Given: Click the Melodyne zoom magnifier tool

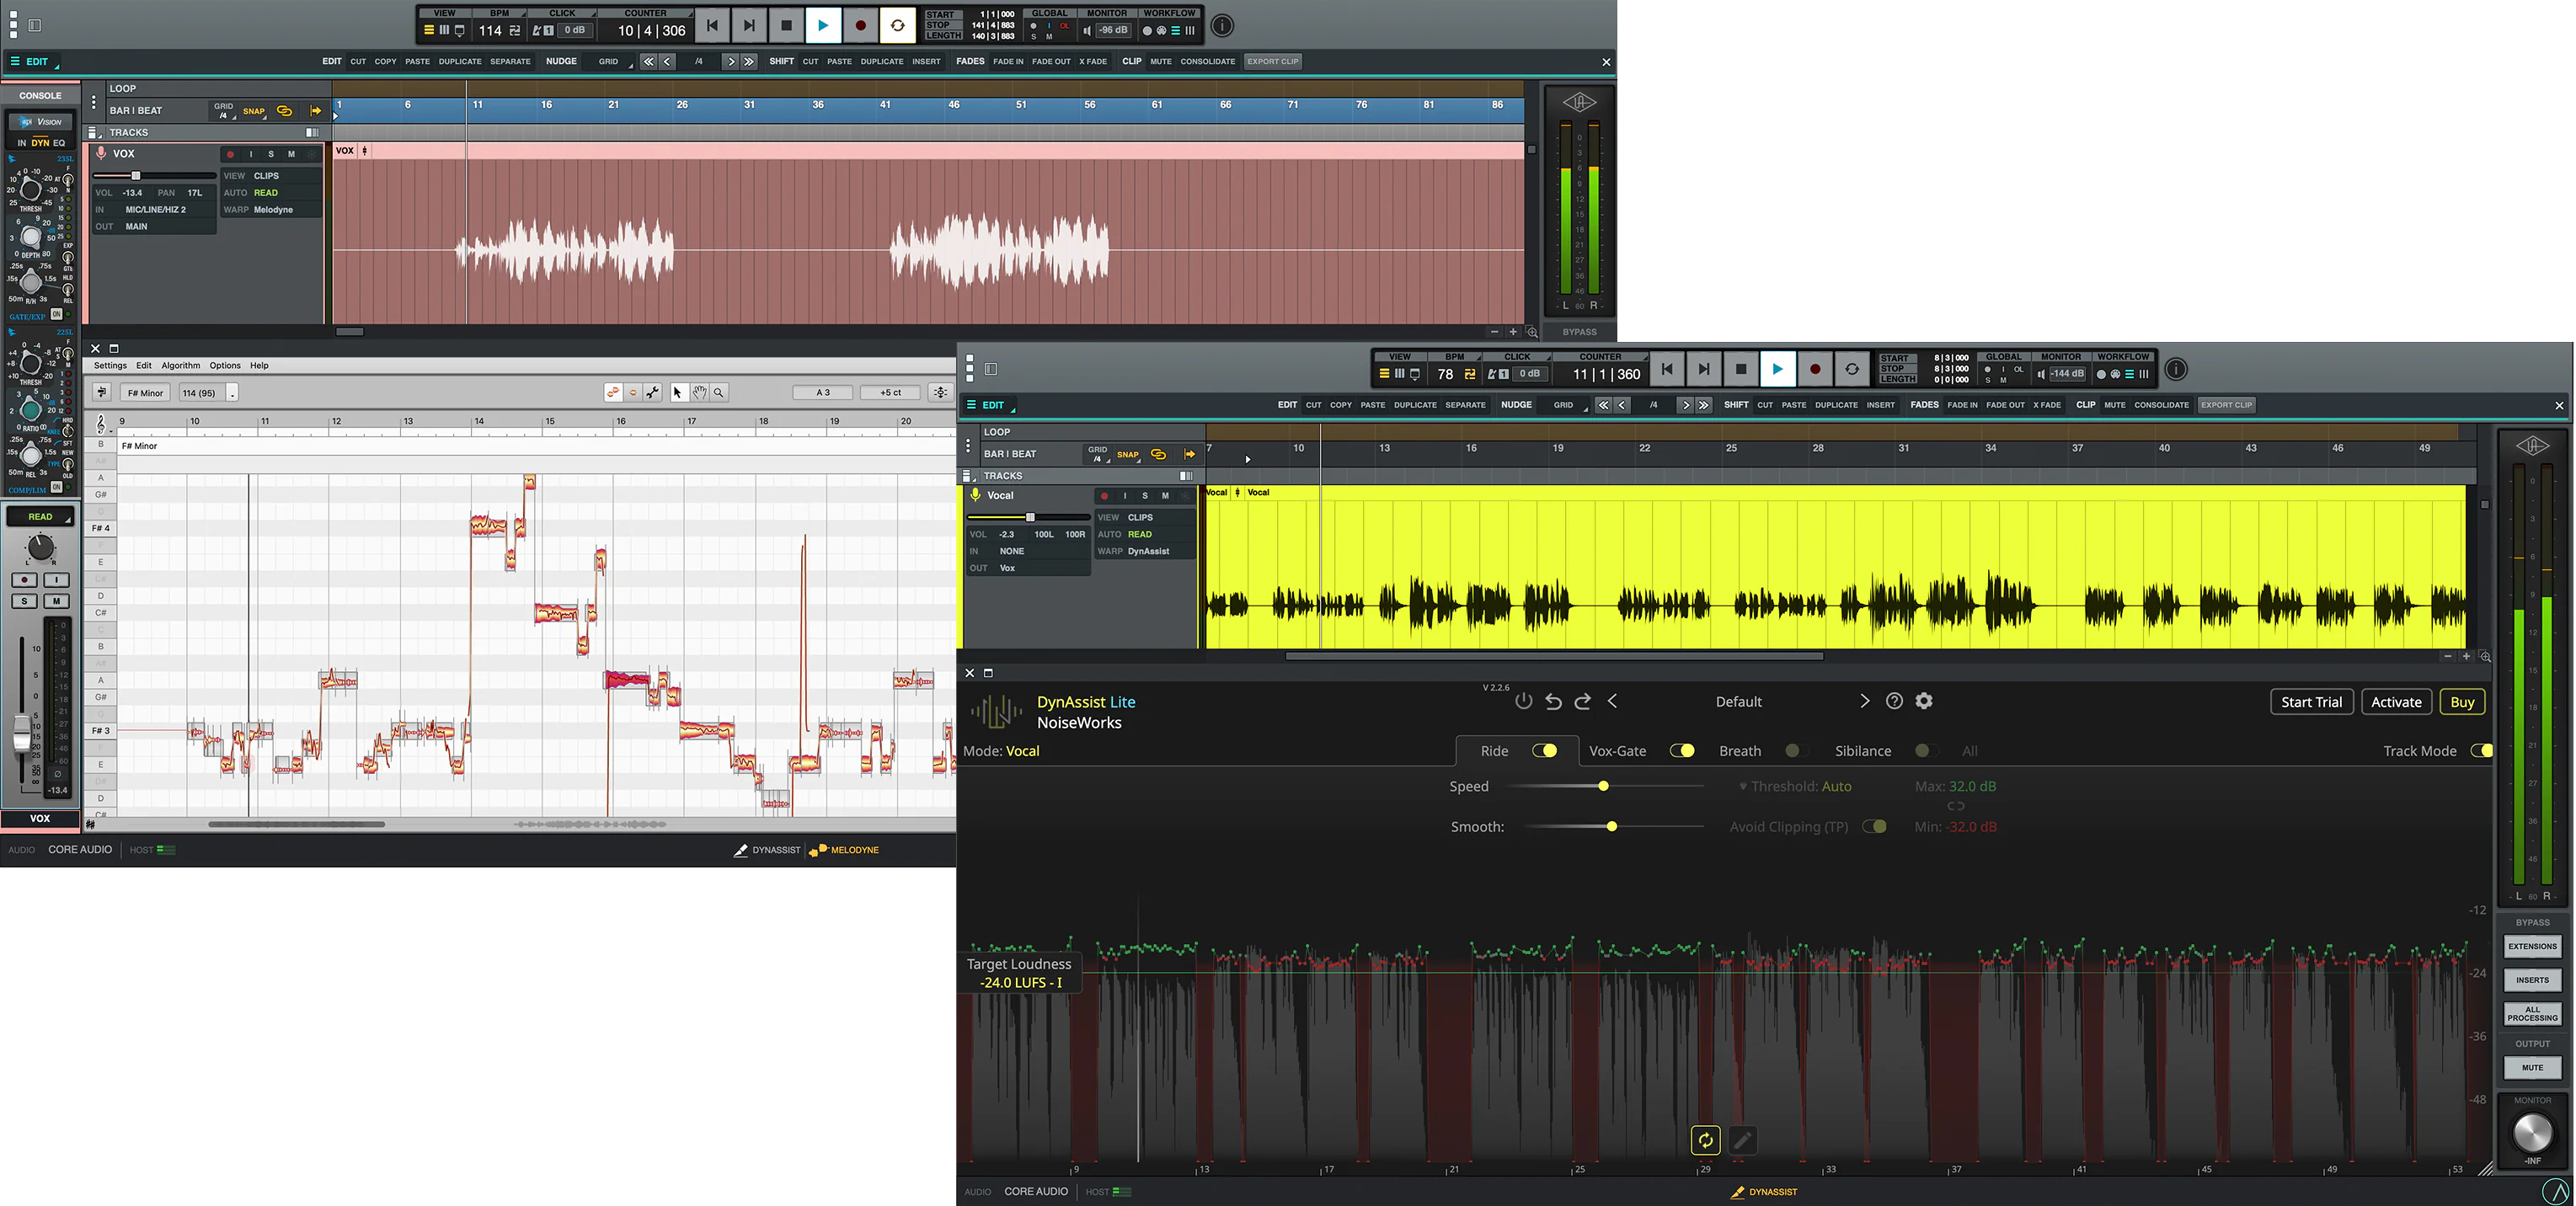Looking at the screenshot, I should pyautogui.click(x=719, y=393).
